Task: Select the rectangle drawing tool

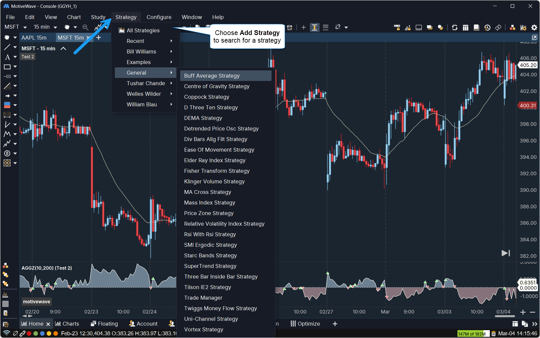Action: (x=7, y=67)
